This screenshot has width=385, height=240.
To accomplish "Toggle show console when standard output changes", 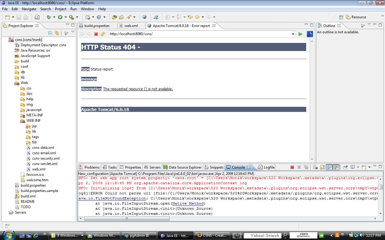I will pyautogui.click(x=329, y=167).
